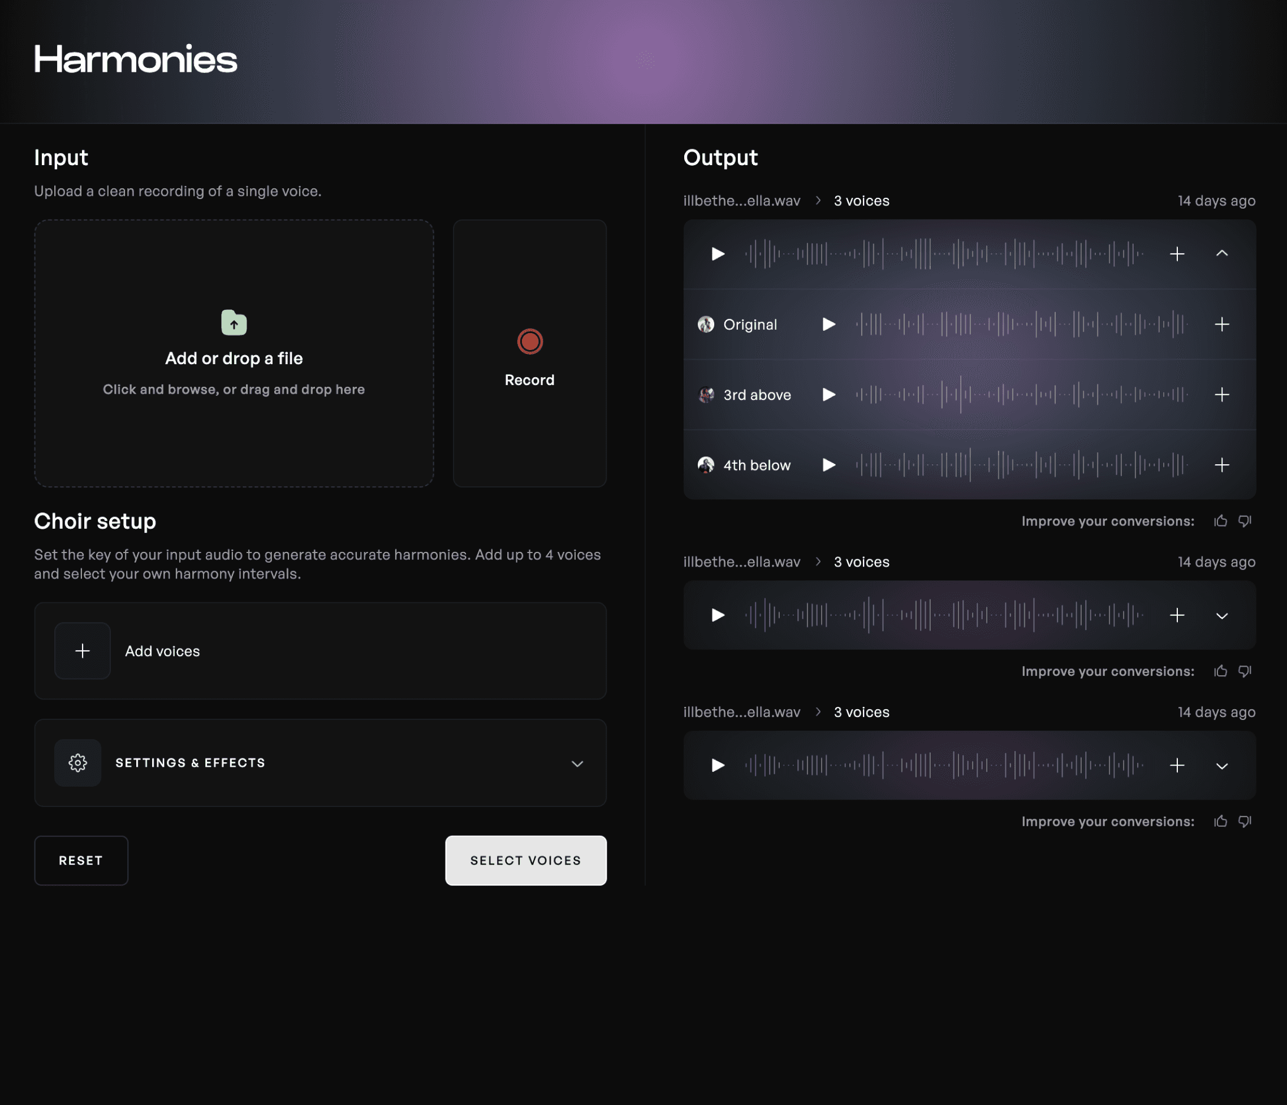Expand the third output result

pyautogui.click(x=1222, y=766)
